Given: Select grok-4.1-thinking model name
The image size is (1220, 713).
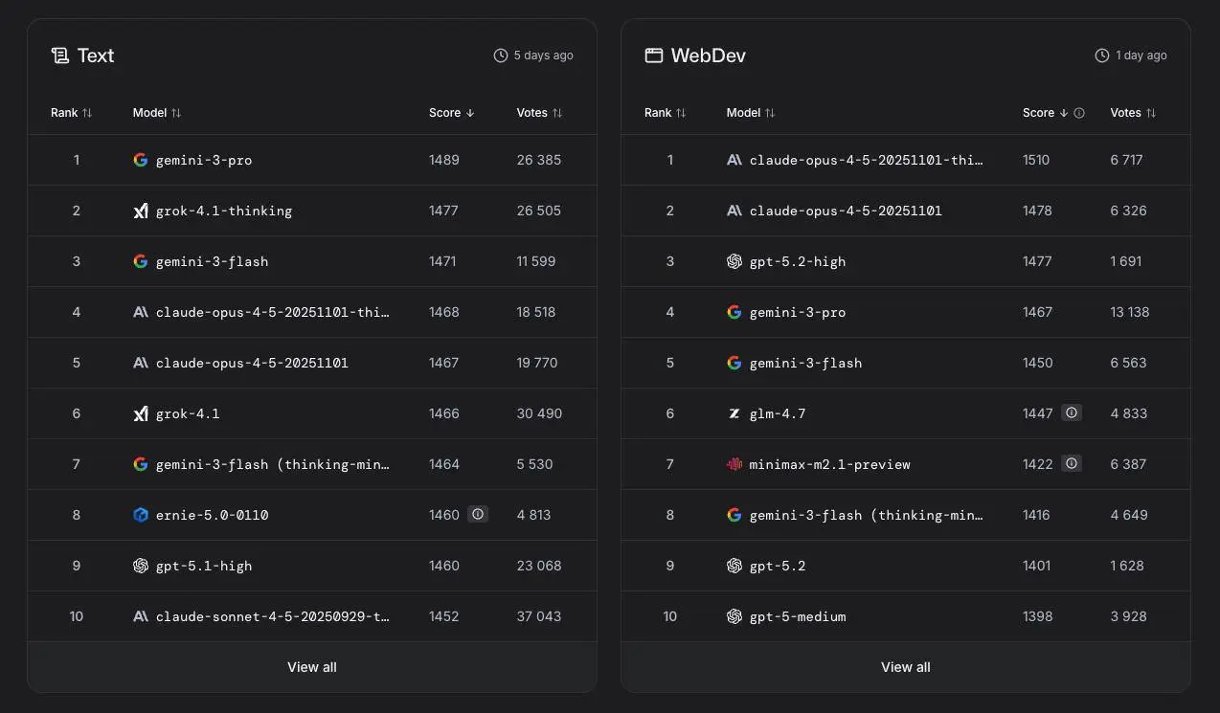Looking at the screenshot, I should (224, 211).
